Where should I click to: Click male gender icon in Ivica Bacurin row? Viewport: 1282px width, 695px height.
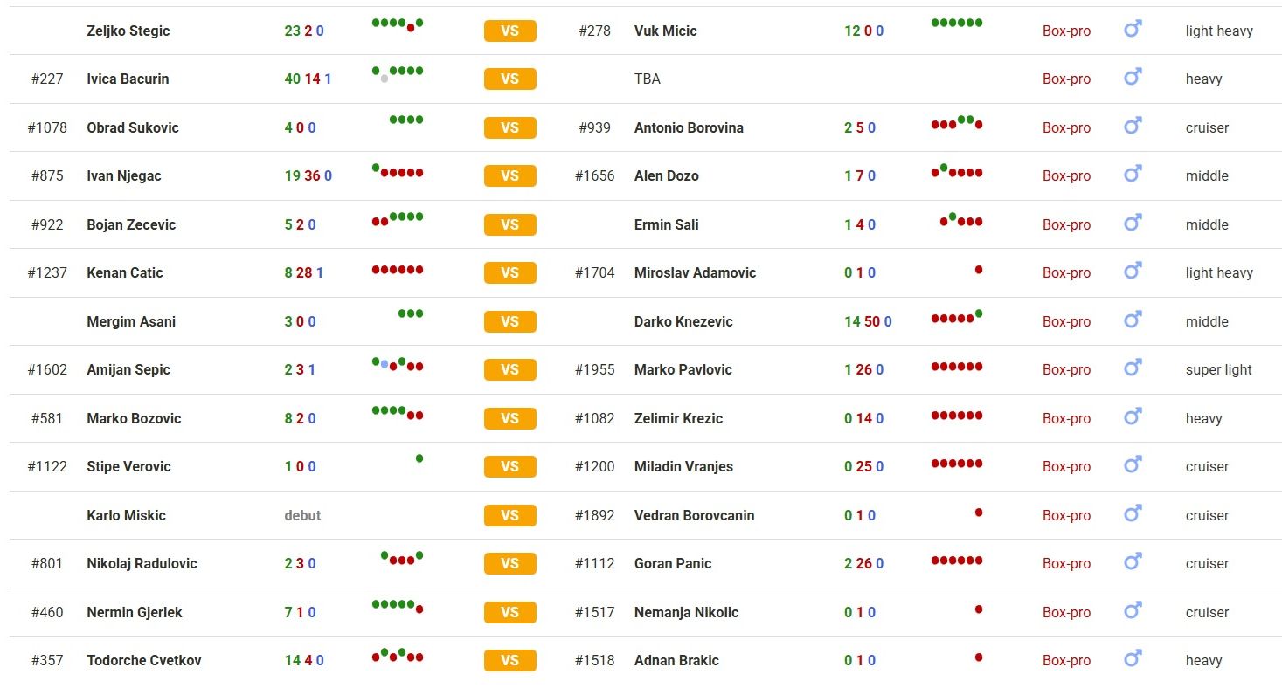(1133, 78)
